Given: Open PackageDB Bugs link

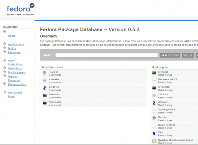Looking at the screenshot, I should [x=15, y=94].
